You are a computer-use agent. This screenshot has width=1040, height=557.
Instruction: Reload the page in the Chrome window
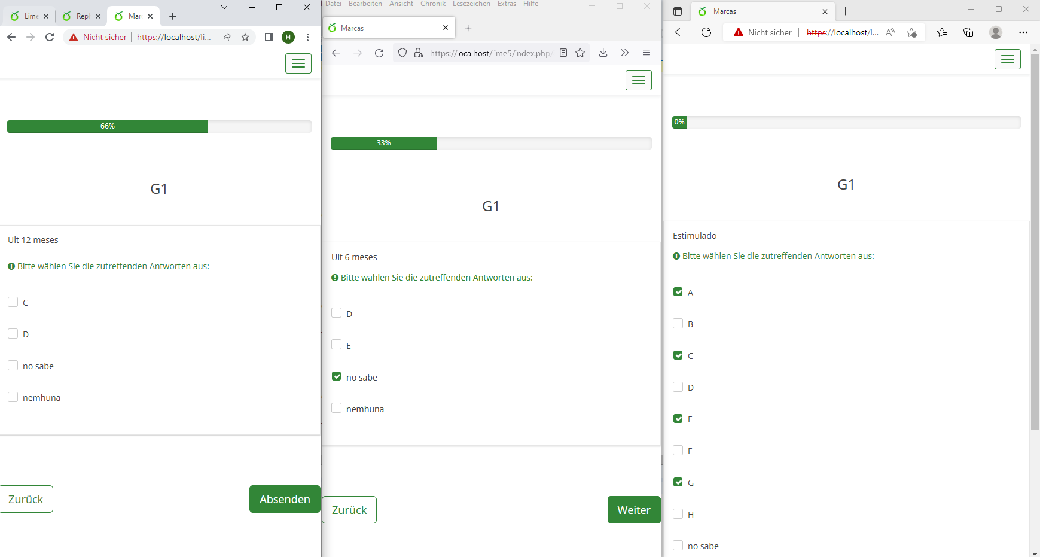coord(50,37)
